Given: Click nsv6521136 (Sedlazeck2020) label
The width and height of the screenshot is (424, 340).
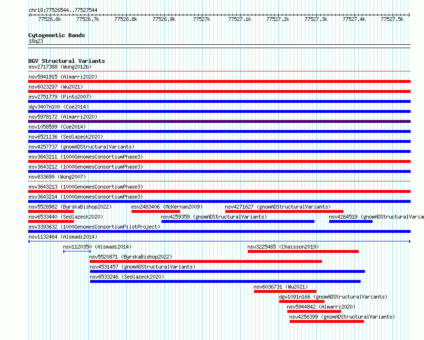Looking at the screenshot, I should pos(66,137).
